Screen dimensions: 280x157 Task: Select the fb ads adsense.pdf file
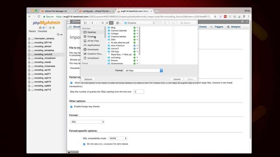point(120,43)
